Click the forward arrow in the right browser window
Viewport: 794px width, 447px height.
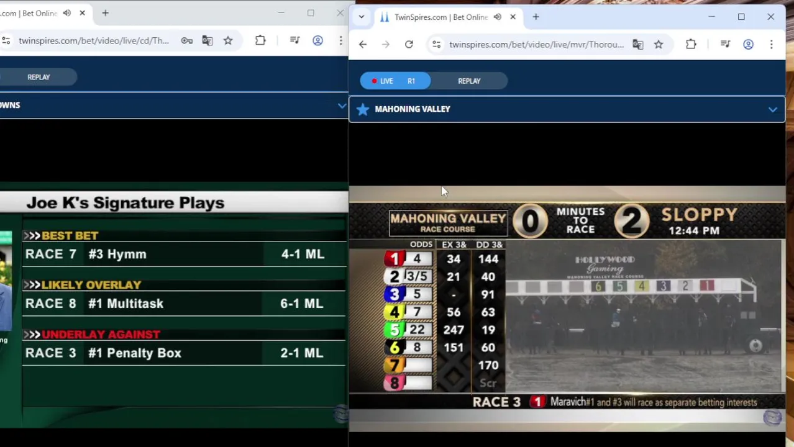386,44
